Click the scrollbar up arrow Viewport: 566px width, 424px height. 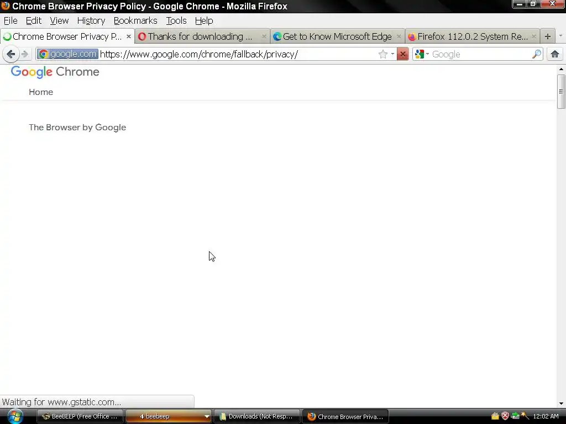tap(561, 69)
